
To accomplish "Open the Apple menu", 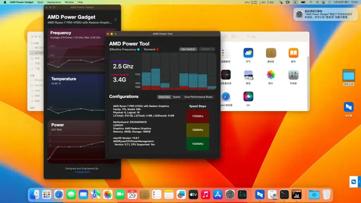I will point(5,2).
